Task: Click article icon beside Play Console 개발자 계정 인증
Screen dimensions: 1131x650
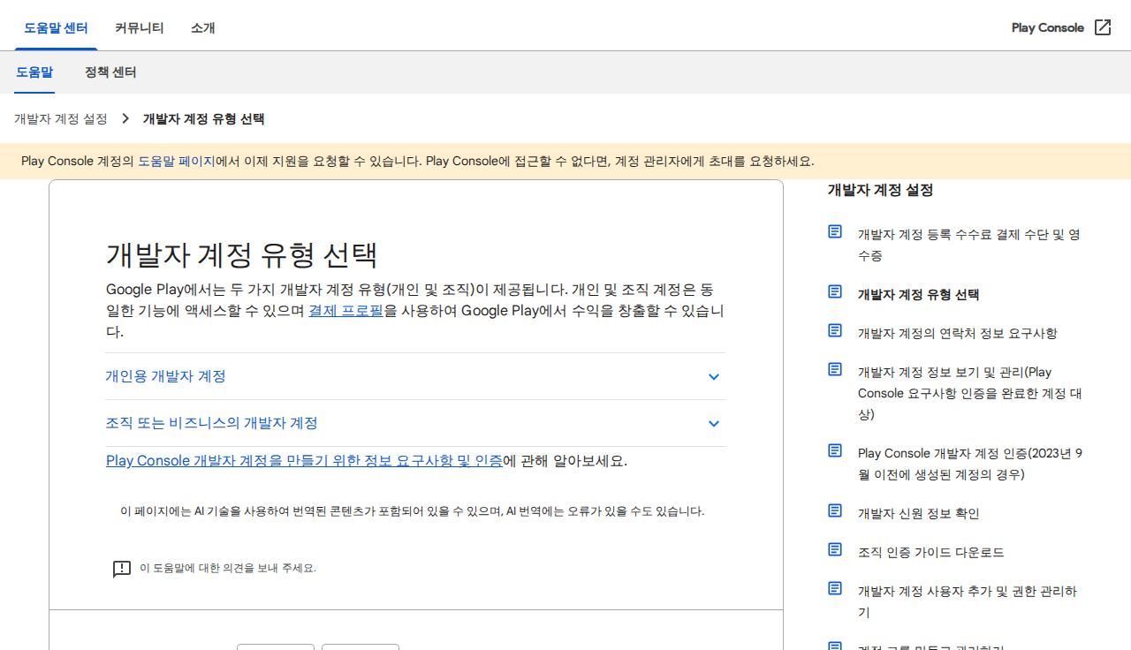Action: point(835,450)
